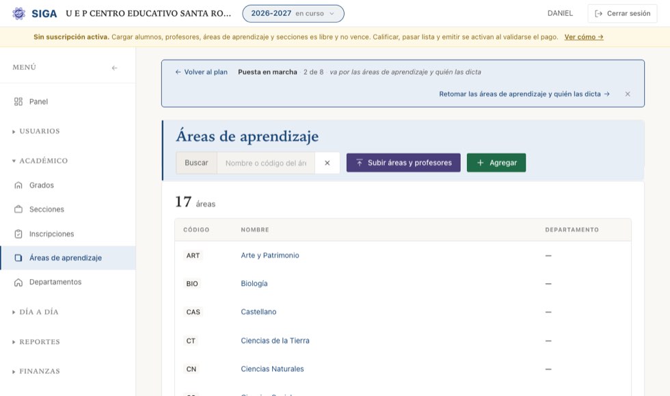The height and width of the screenshot is (396, 670).
Task: Open Ciencias de la Tierra area
Action: (275, 341)
